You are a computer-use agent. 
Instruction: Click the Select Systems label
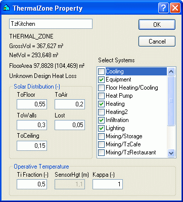tap(116, 60)
